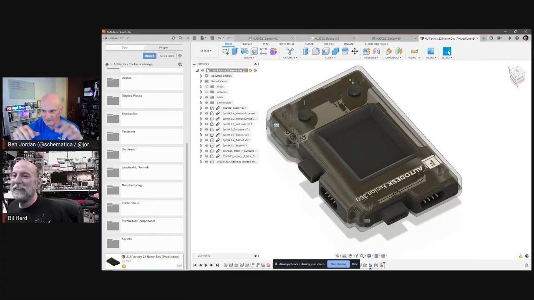Viewport: 534px width, 300px height.
Task: Click the Show Data Panel grid icon
Action: 194,38
